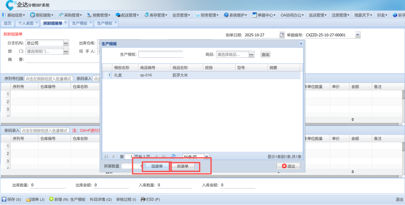Click the 打印 (P) toolbar button

click(x=150, y=199)
